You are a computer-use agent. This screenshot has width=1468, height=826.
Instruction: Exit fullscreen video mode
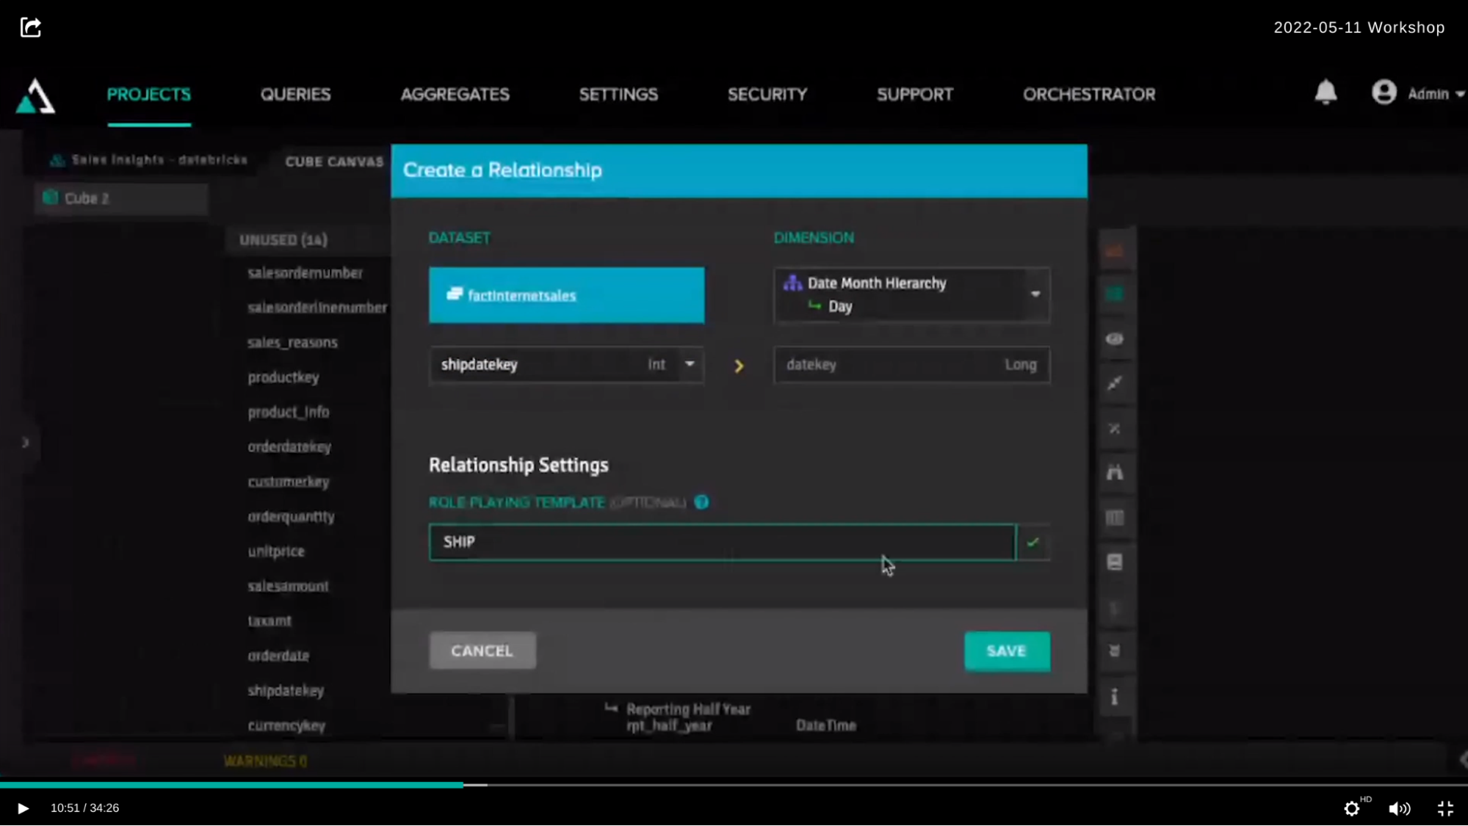pyautogui.click(x=1445, y=808)
